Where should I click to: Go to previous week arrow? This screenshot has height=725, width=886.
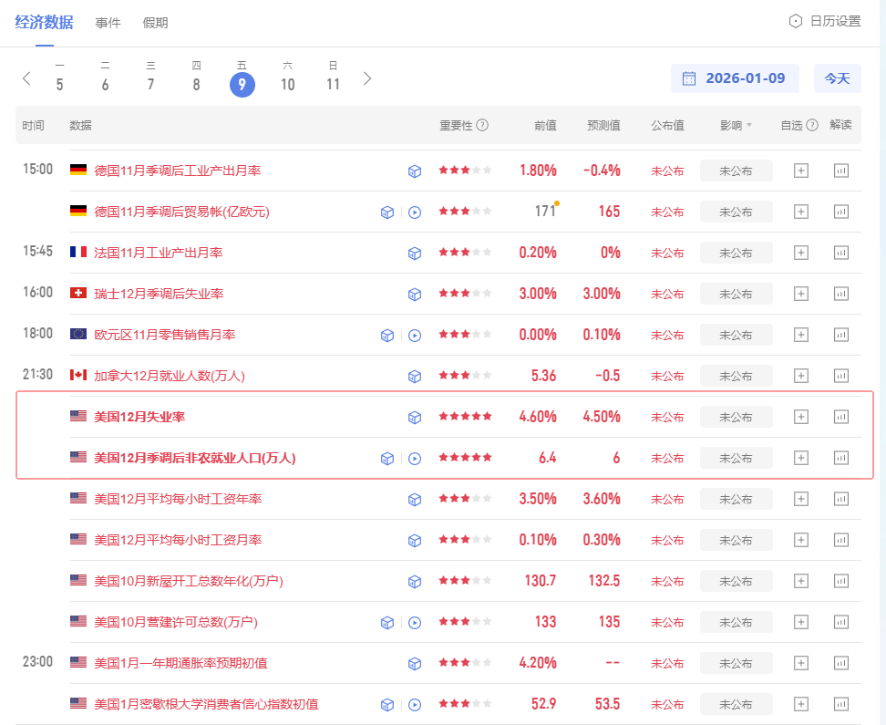coord(26,78)
